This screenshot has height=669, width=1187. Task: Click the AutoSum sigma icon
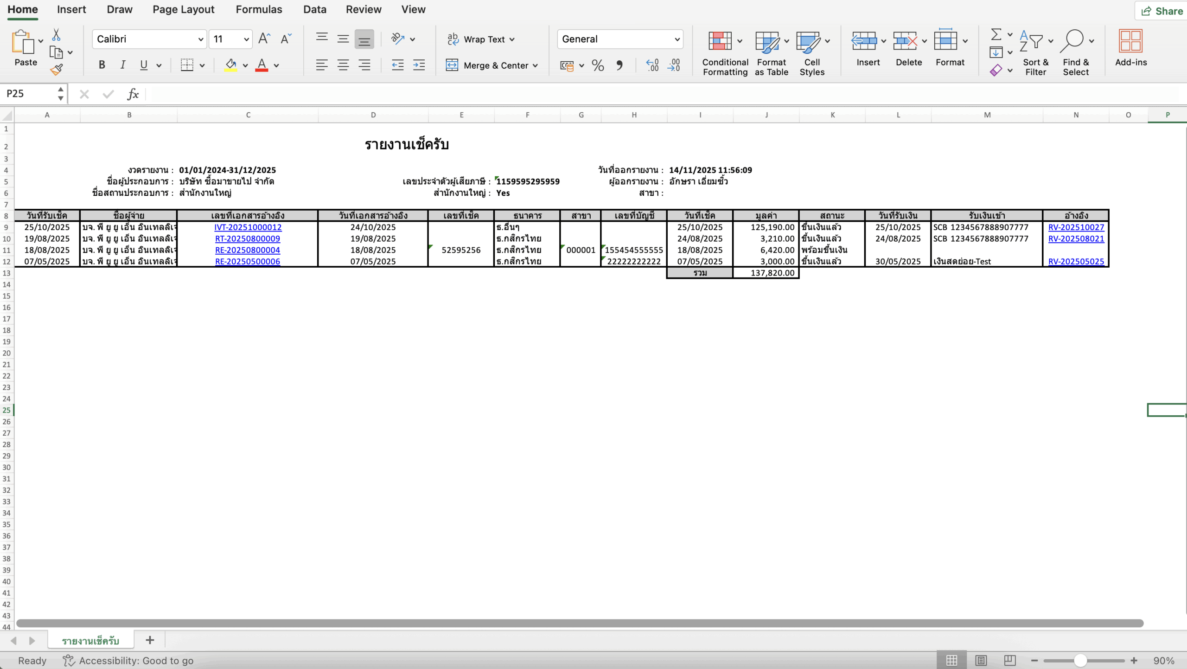pos(996,34)
